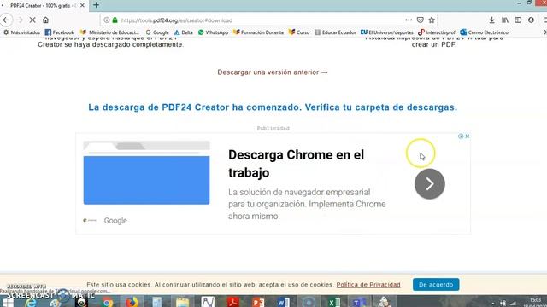Open a new browser tab
The width and height of the screenshot is (547, 307).
(96, 5)
